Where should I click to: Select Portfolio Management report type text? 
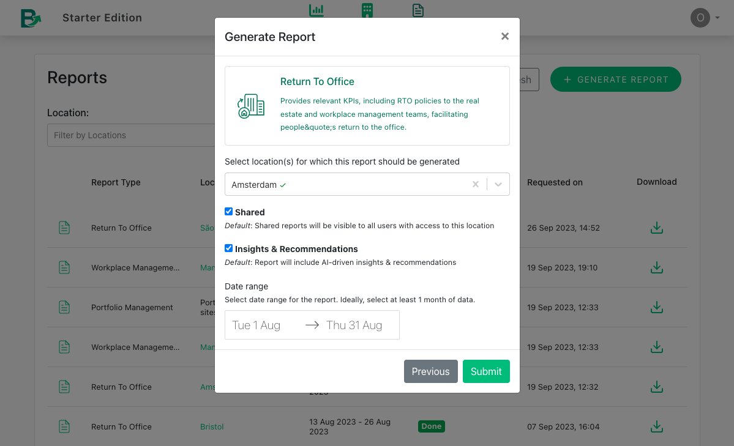132,308
